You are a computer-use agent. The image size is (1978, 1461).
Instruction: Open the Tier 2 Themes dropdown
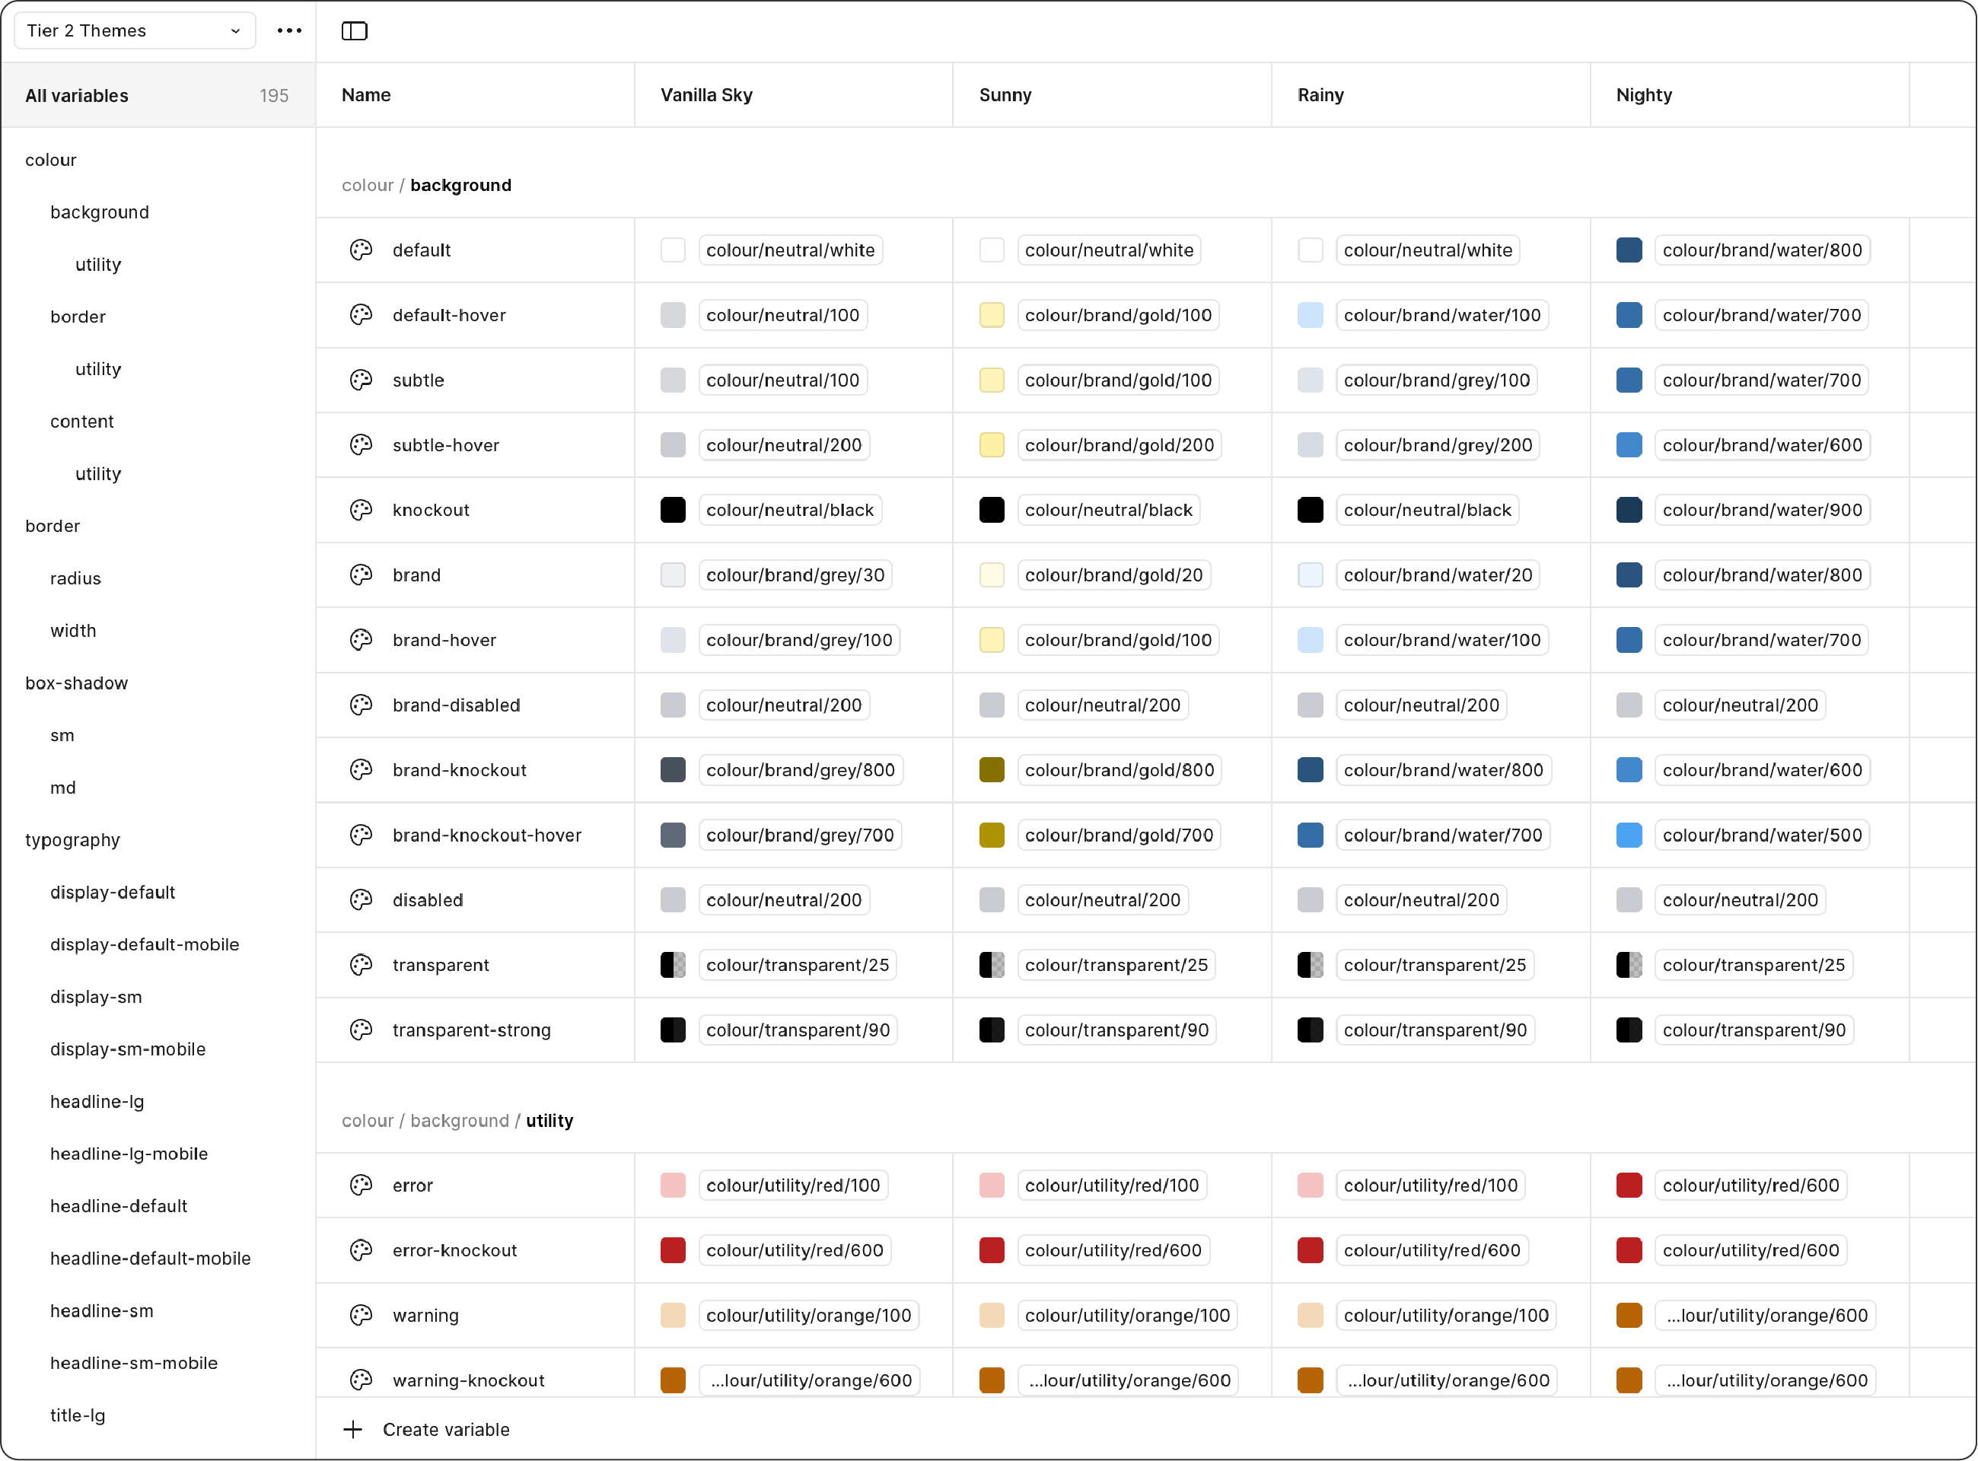tap(134, 30)
